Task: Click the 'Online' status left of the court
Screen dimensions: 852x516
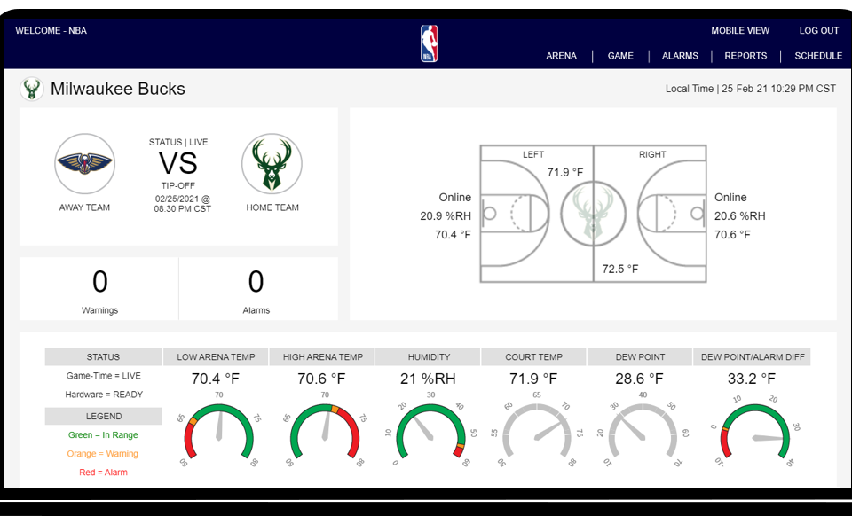Action: tap(454, 198)
